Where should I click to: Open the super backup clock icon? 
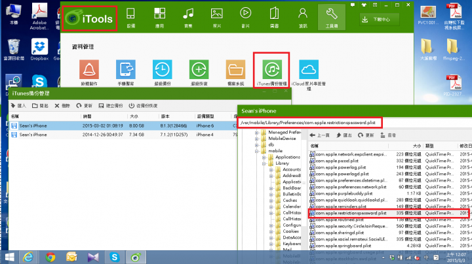pos(163,73)
